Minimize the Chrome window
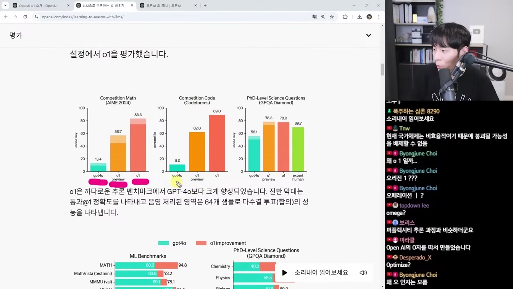513x289 pixels. click(354, 5)
